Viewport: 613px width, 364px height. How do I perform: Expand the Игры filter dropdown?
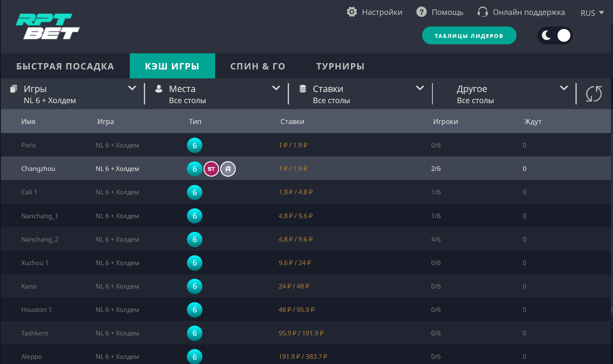[x=132, y=88]
